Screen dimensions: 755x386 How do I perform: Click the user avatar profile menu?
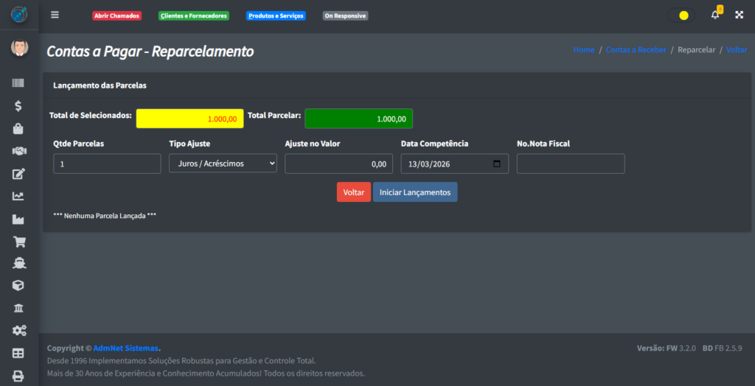[18, 48]
